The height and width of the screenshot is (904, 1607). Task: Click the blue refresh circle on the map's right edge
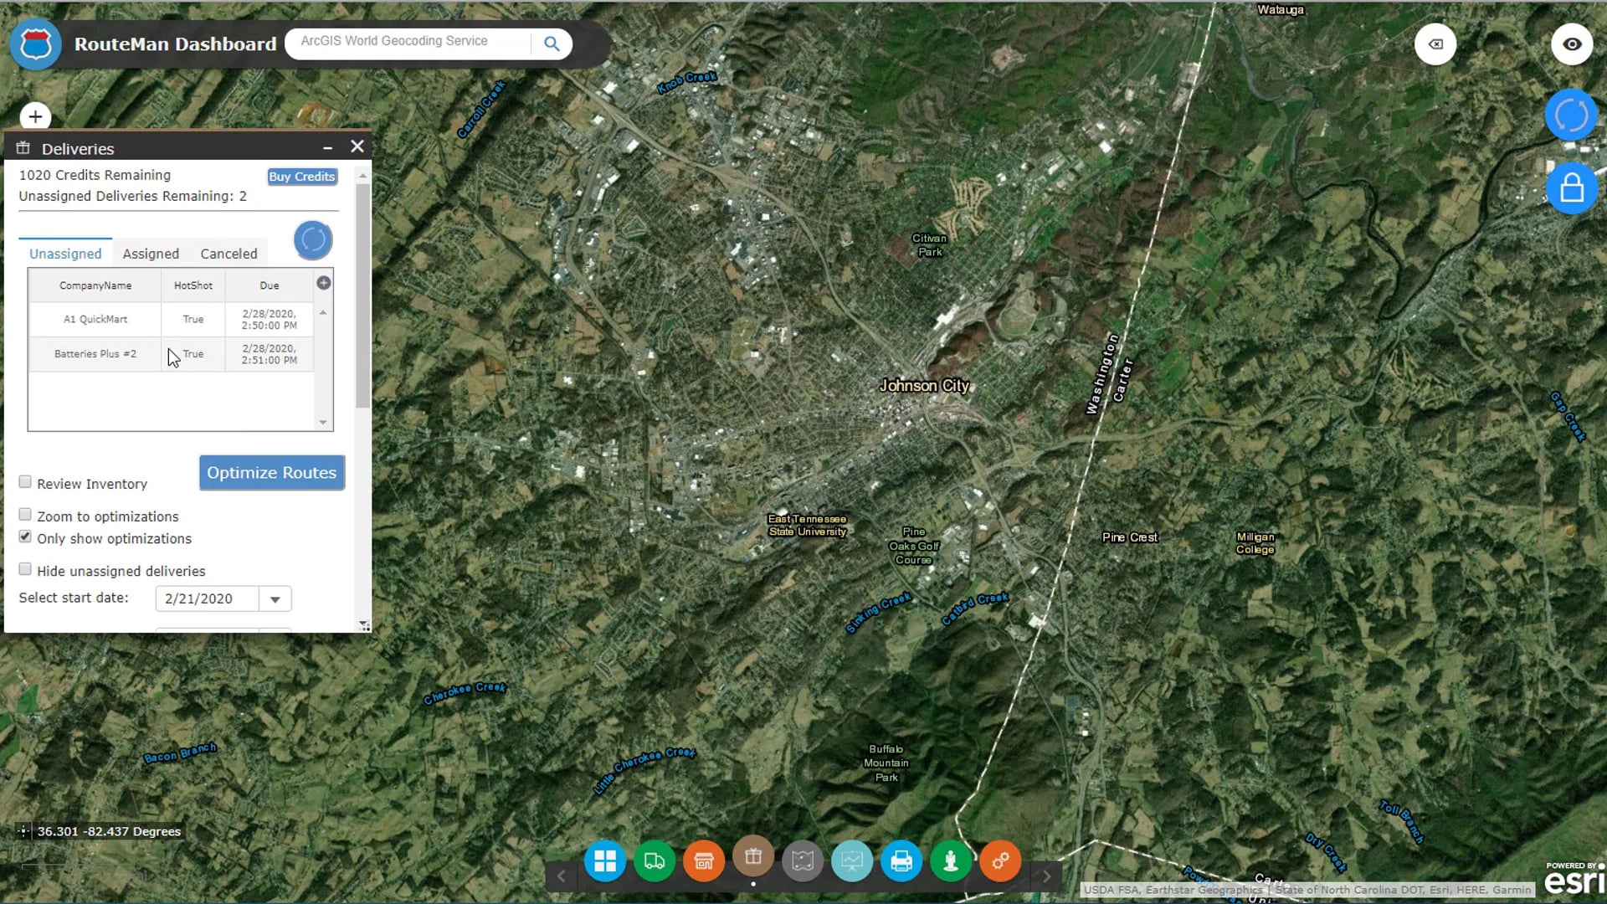[x=1571, y=116]
